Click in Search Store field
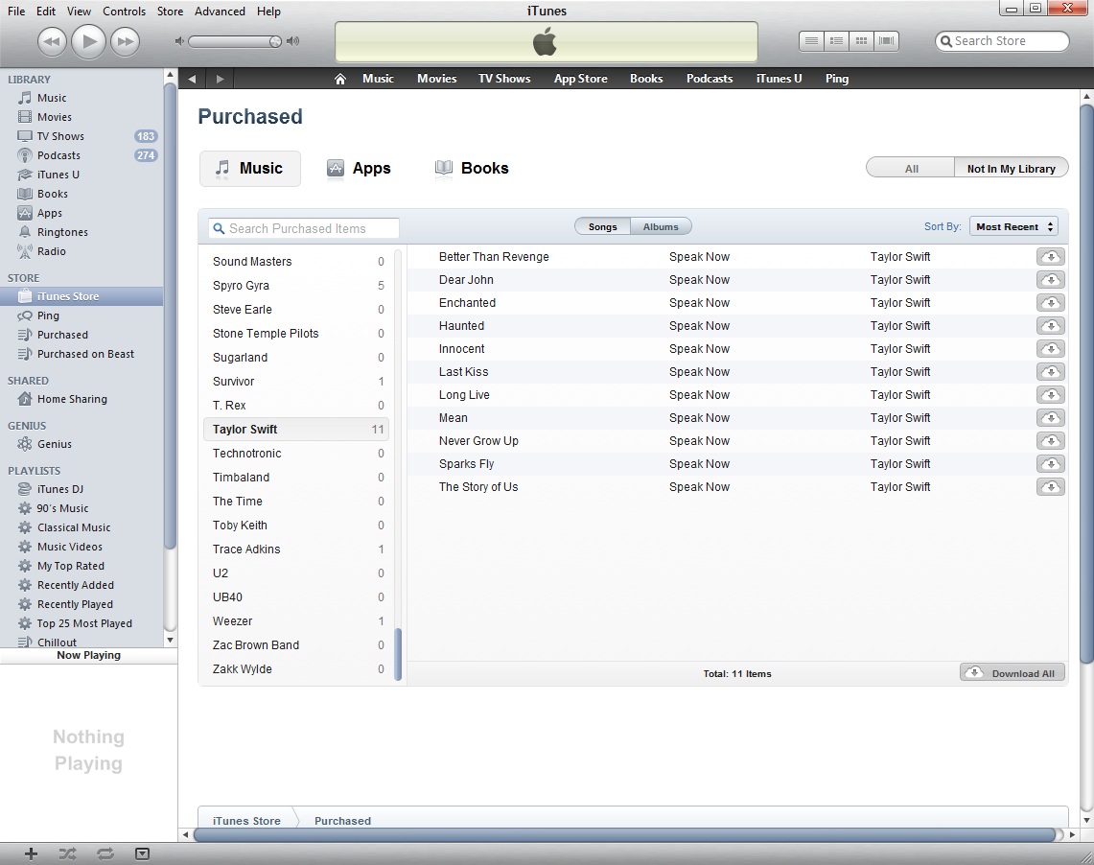Screen dimensions: 1094x865 [x=1002, y=41]
